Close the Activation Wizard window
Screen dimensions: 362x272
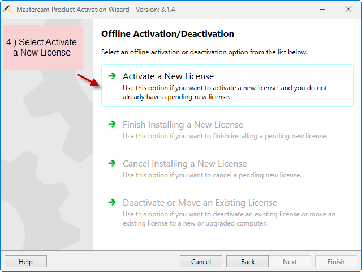[x=348, y=9]
